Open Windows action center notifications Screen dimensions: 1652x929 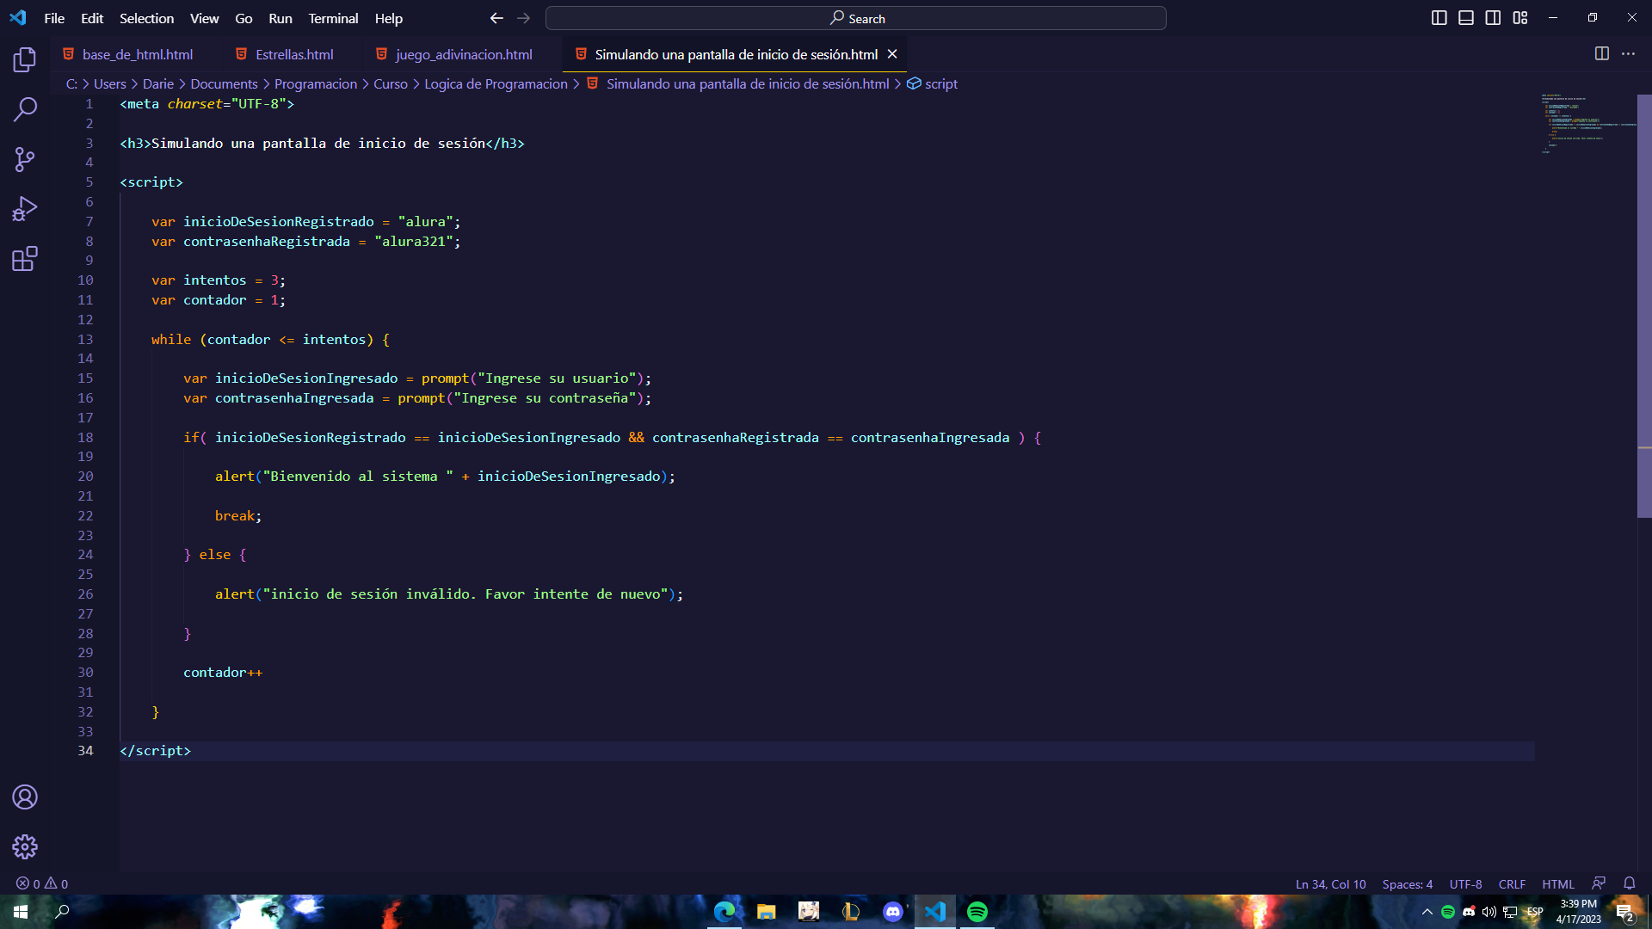(x=1624, y=912)
